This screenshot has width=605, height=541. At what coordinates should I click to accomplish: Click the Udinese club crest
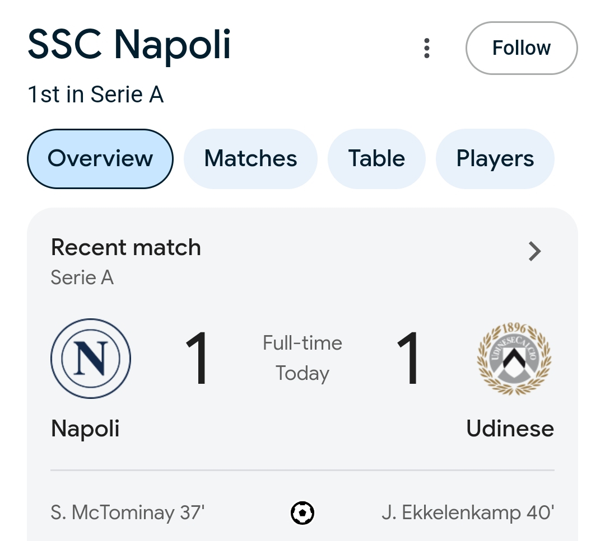(x=514, y=359)
